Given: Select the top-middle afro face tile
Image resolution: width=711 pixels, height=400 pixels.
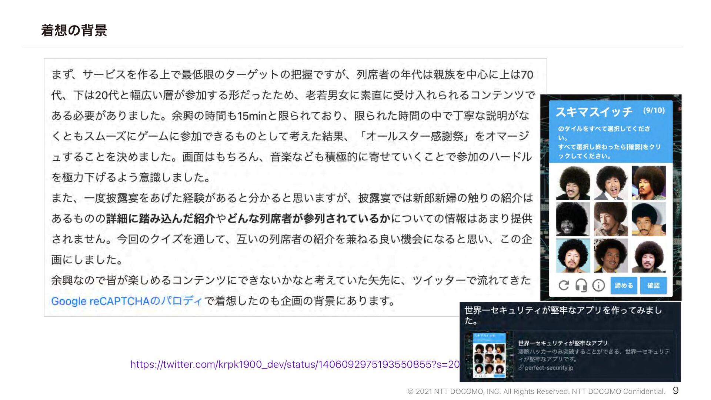Looking at the screenshot, I should click(x=611, y=183).
